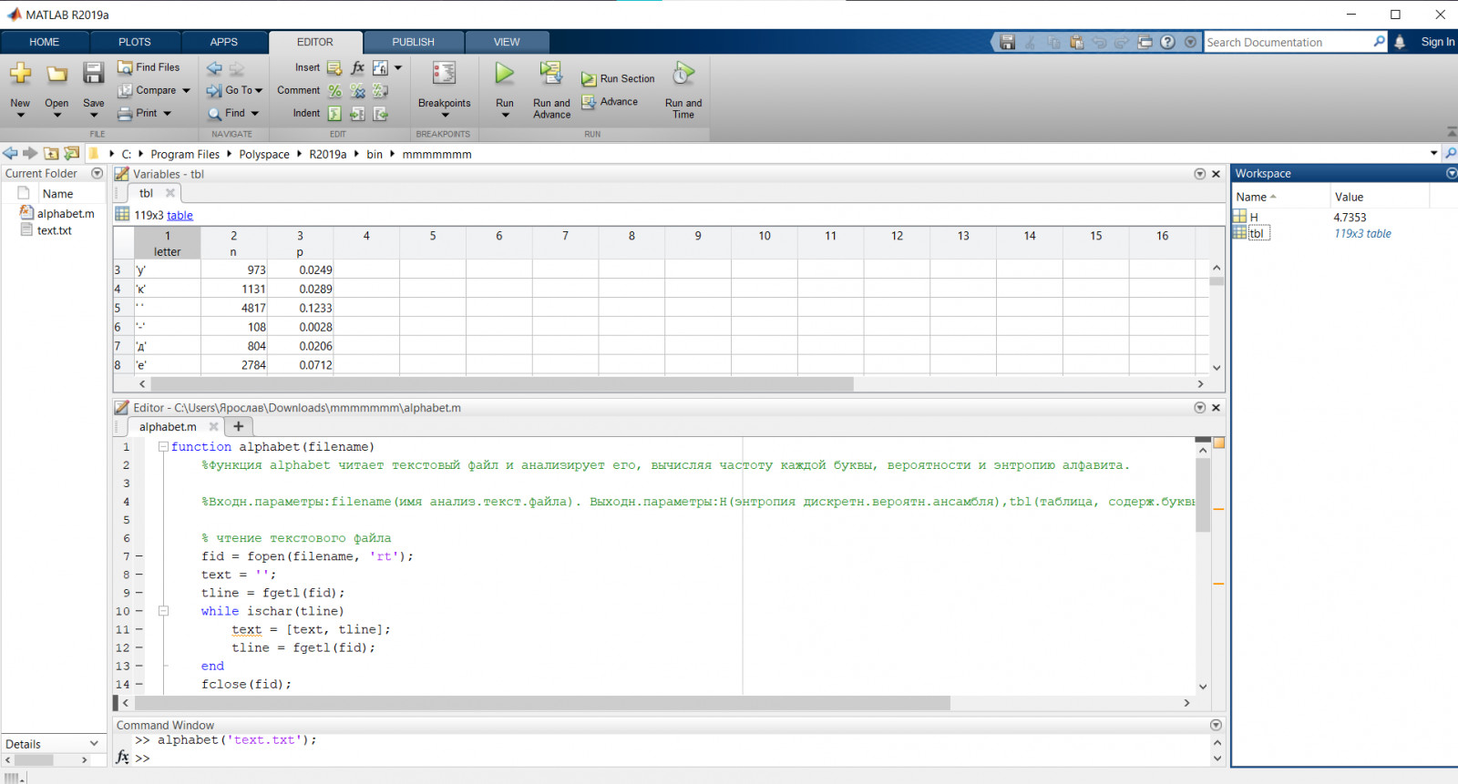Click Advance in the Run section

point(610,102)
